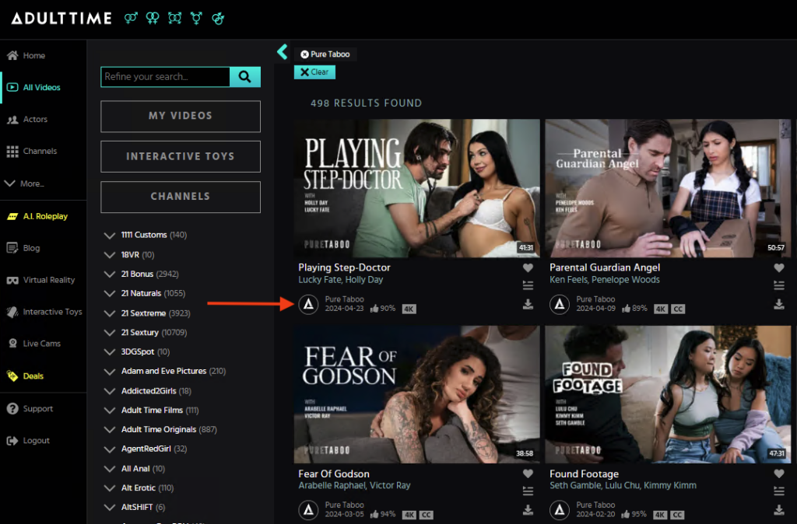Expand the Adult Time Originals filter
Screen dimensions: 797x524
pos(109,430)
